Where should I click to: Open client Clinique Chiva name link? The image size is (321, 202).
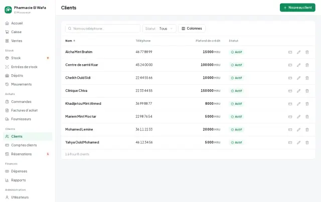tap(76, 91)
